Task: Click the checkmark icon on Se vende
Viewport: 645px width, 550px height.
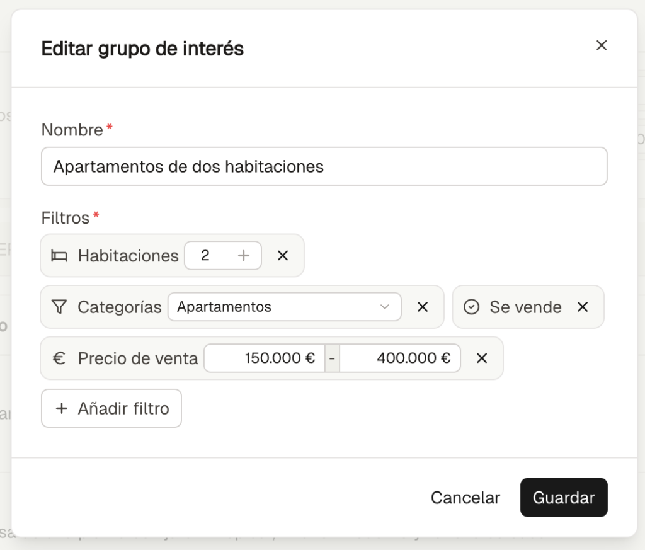Action: pyautogui.click(x=471, y=307)
